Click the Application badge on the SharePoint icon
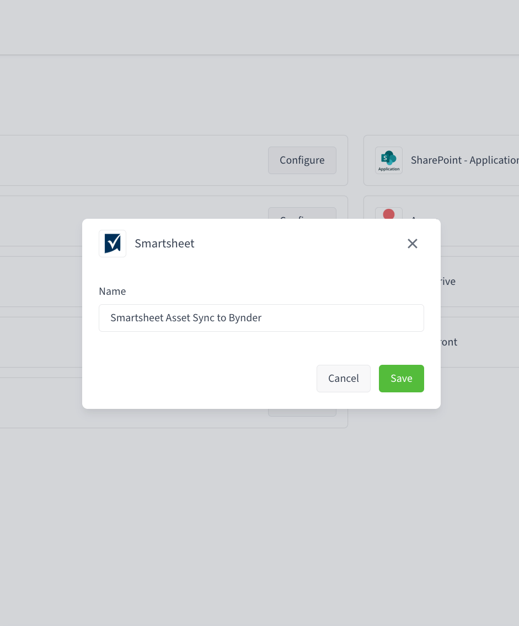This screenshot has width=519, height=626. pos(389,169)
